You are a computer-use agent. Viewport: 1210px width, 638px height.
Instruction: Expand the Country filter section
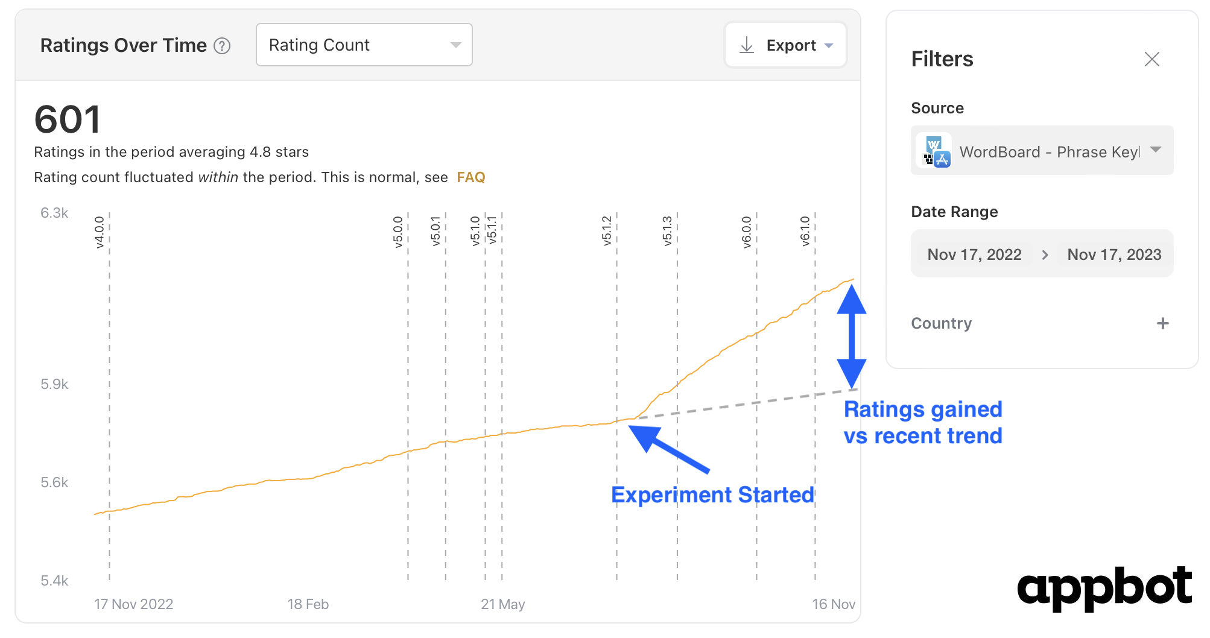tap(1042, 323)
